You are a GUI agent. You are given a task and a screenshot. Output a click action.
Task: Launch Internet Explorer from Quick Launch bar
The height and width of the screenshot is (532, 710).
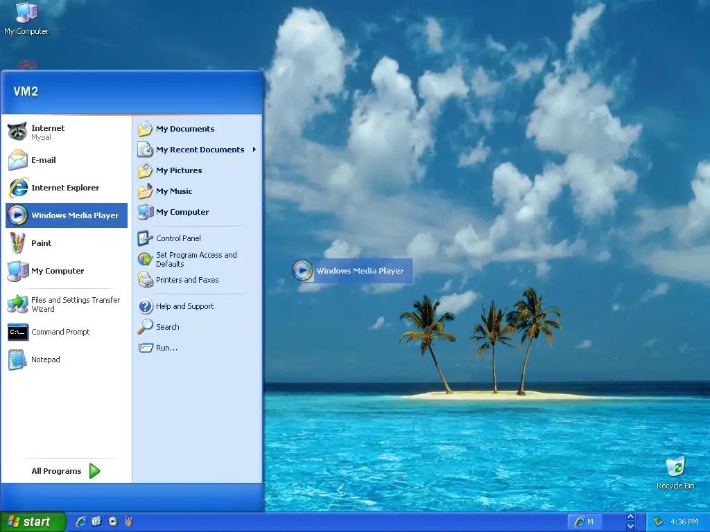point(81,522)
